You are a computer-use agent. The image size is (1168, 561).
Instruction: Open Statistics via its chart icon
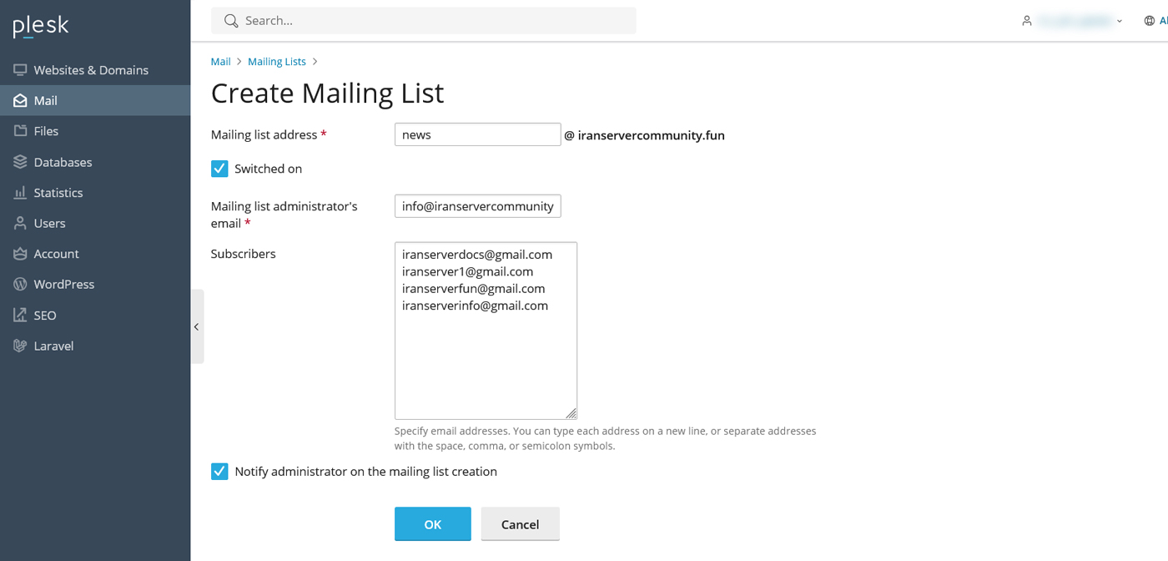point(19,192)
